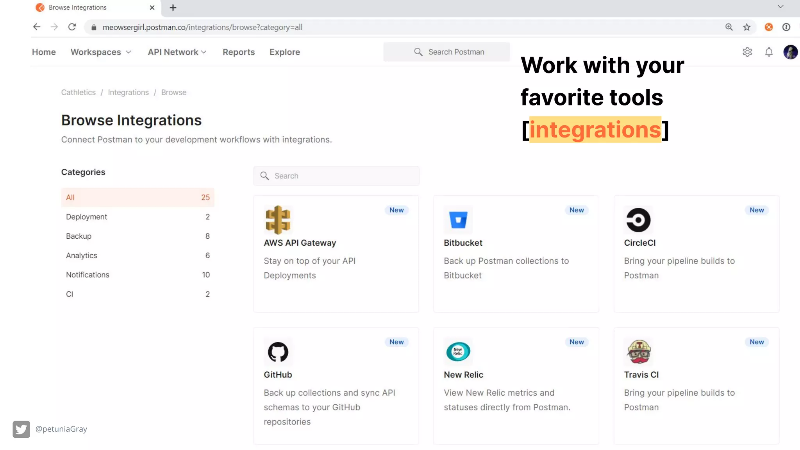Bookmark this page with the star icon
800x450 pixels.
pos(747,27)
